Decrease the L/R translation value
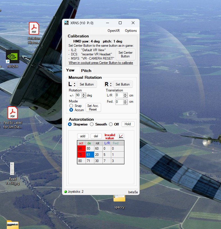This screenshot has width=221, height=229. click(x=125, y=96)
